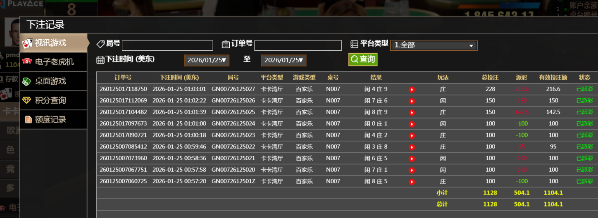This screenshot has height=218, width=598.
Task: Click result 闲 3 庄 8
Action: [x=376, y=147]
